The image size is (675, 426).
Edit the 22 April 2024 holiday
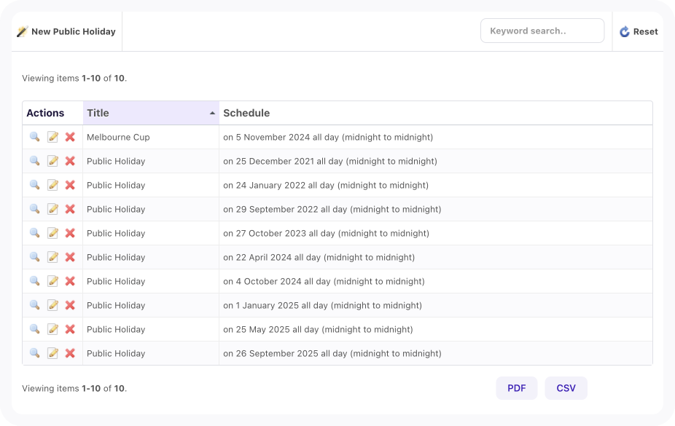point(52,257)
